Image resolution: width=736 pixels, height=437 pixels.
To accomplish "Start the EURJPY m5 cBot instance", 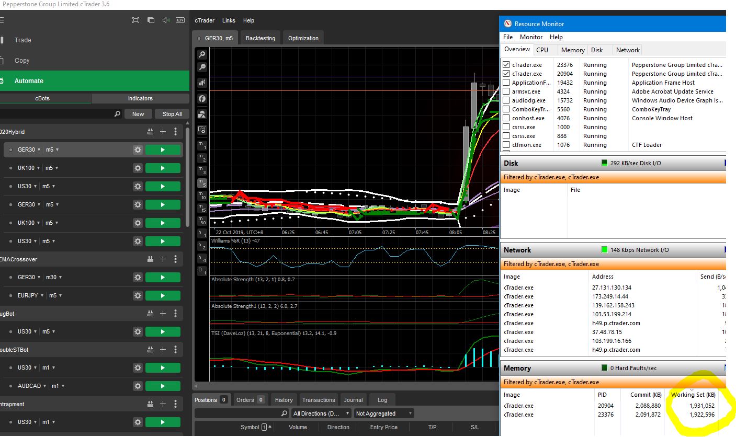I will tap(163, 295).
